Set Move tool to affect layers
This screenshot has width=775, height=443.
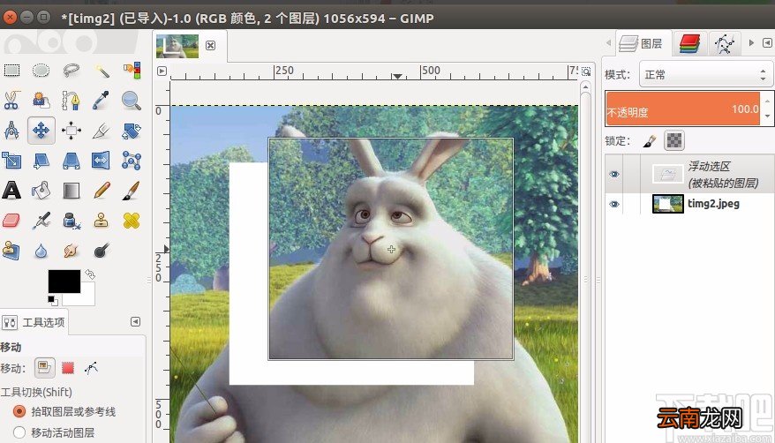[44, 367]
